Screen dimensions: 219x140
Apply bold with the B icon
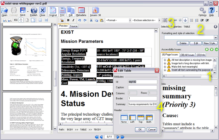68,20
